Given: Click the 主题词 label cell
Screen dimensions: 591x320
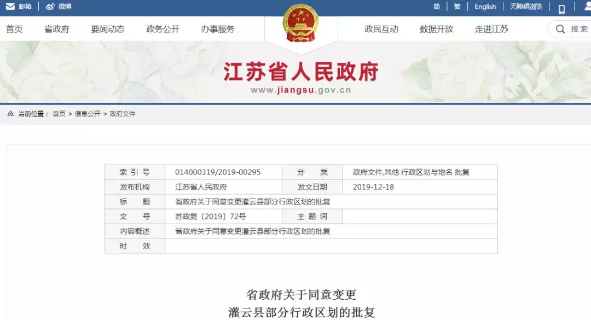Looking at the screenshot, I should pos(312,217).
